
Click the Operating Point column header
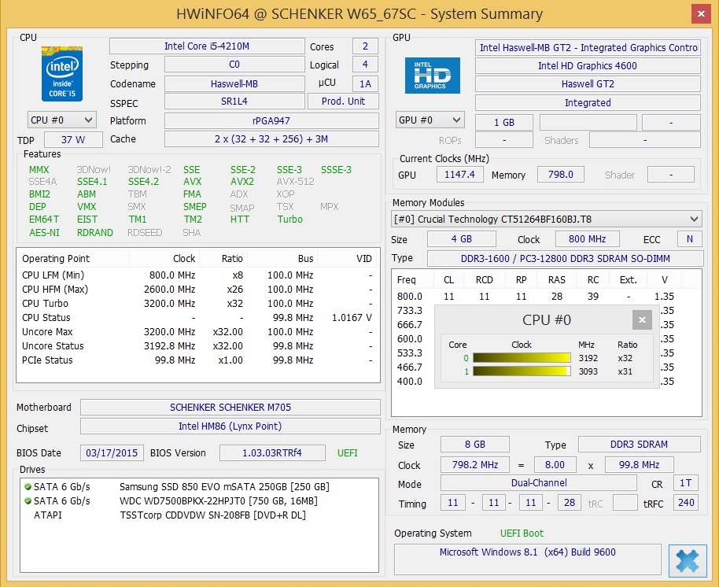pos(73,259)
